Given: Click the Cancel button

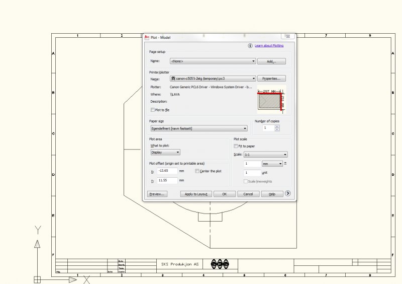Looking at the screenshot, I should [x=248, y=194].
